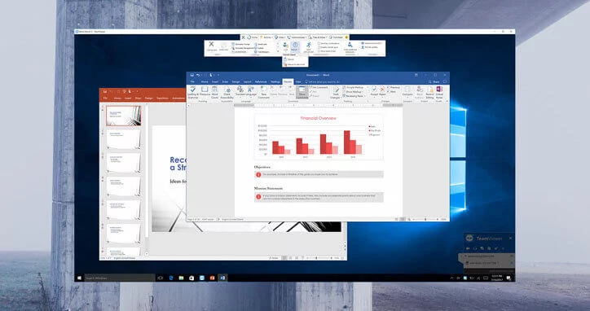Open the Language dropdown in Word ribbon
Image resolution: width=590 pixels, height=311 pixels.
tap(251, 92)
